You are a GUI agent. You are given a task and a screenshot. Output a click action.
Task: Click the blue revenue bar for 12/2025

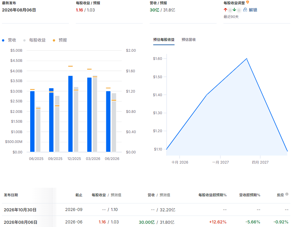[71, 114]
